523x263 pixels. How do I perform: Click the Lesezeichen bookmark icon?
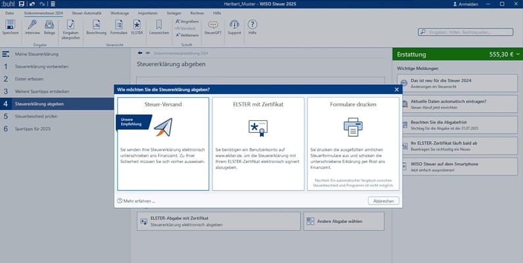click(159, 24)
